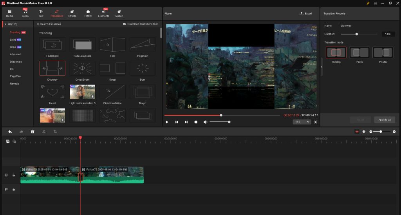This screenshot has width=401, height=215.
Task: Open the Text tab
Action: click(41, 13)
